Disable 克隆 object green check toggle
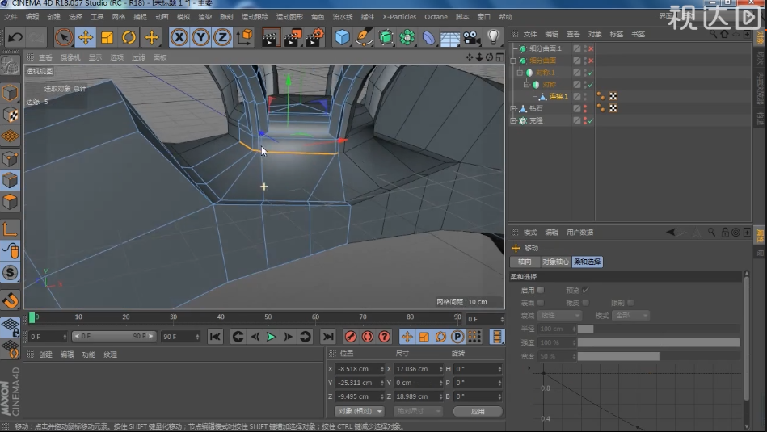This screenshot has width=767, height=432. 591,120
